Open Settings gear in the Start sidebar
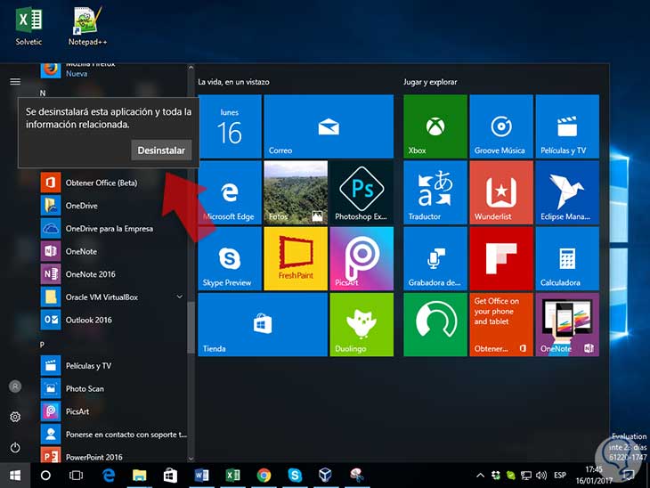The image size is (650, 488). pos(15,417)
